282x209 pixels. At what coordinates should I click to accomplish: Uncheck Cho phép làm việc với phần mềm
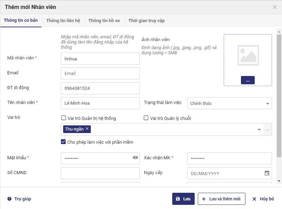click(x=64, y=142)
